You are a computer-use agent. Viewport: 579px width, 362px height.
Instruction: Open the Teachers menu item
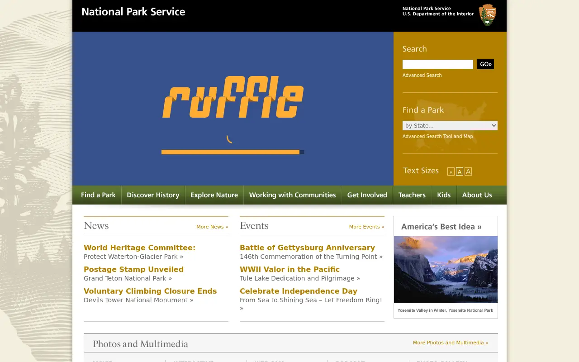tap(412, 195)
